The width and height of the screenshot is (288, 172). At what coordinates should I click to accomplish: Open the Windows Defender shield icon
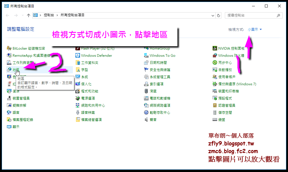click(78, 56)
